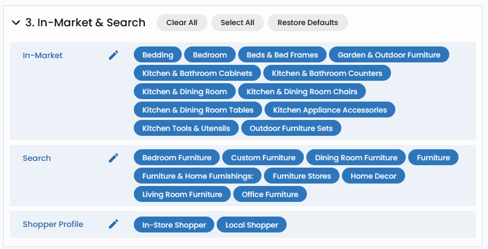Deselect Garden & Outdoor Furniture tag
Viewport: 488px width, 249px height.
pyautogui.click(x=389, y=55)
